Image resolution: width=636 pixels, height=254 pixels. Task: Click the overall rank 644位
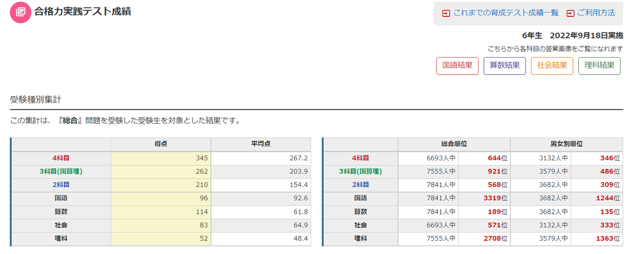point(497,158)
